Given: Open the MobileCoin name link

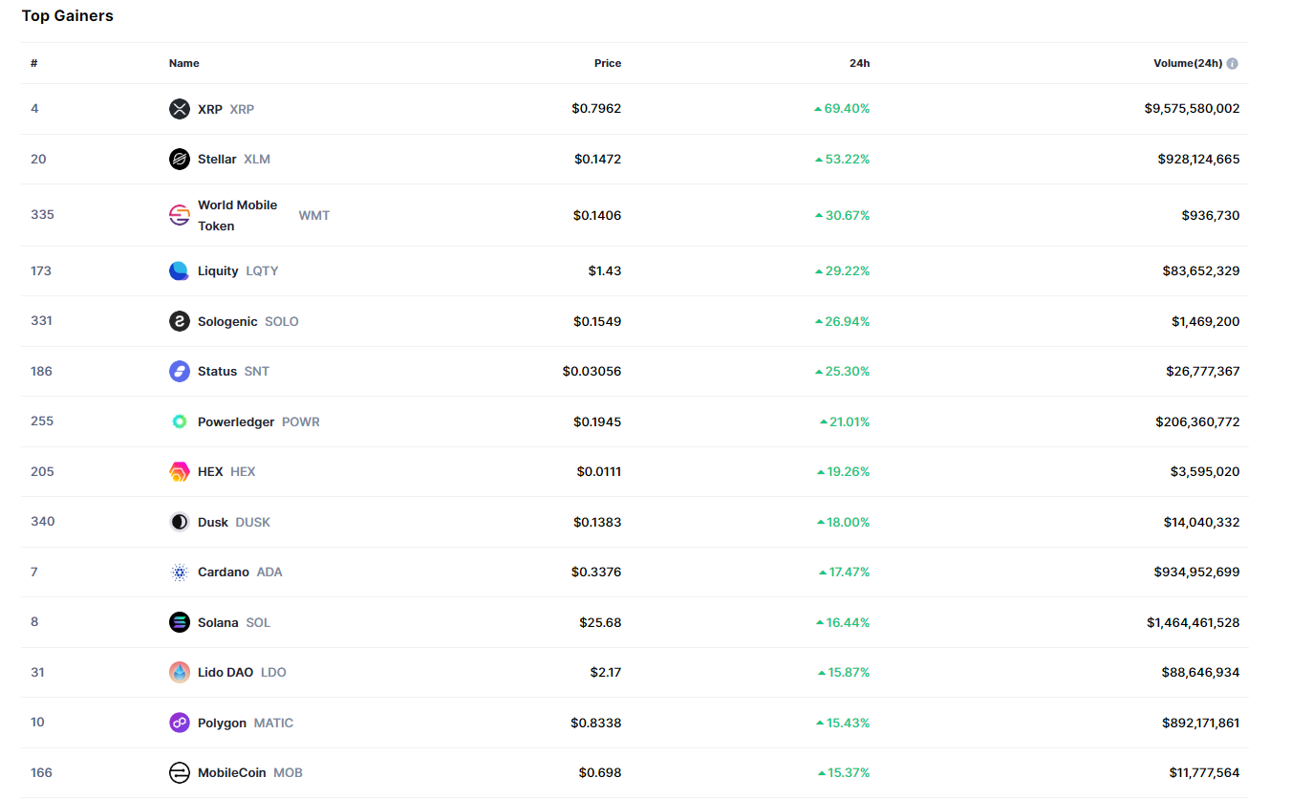Looking at the screenshot, I should [231, 773].
